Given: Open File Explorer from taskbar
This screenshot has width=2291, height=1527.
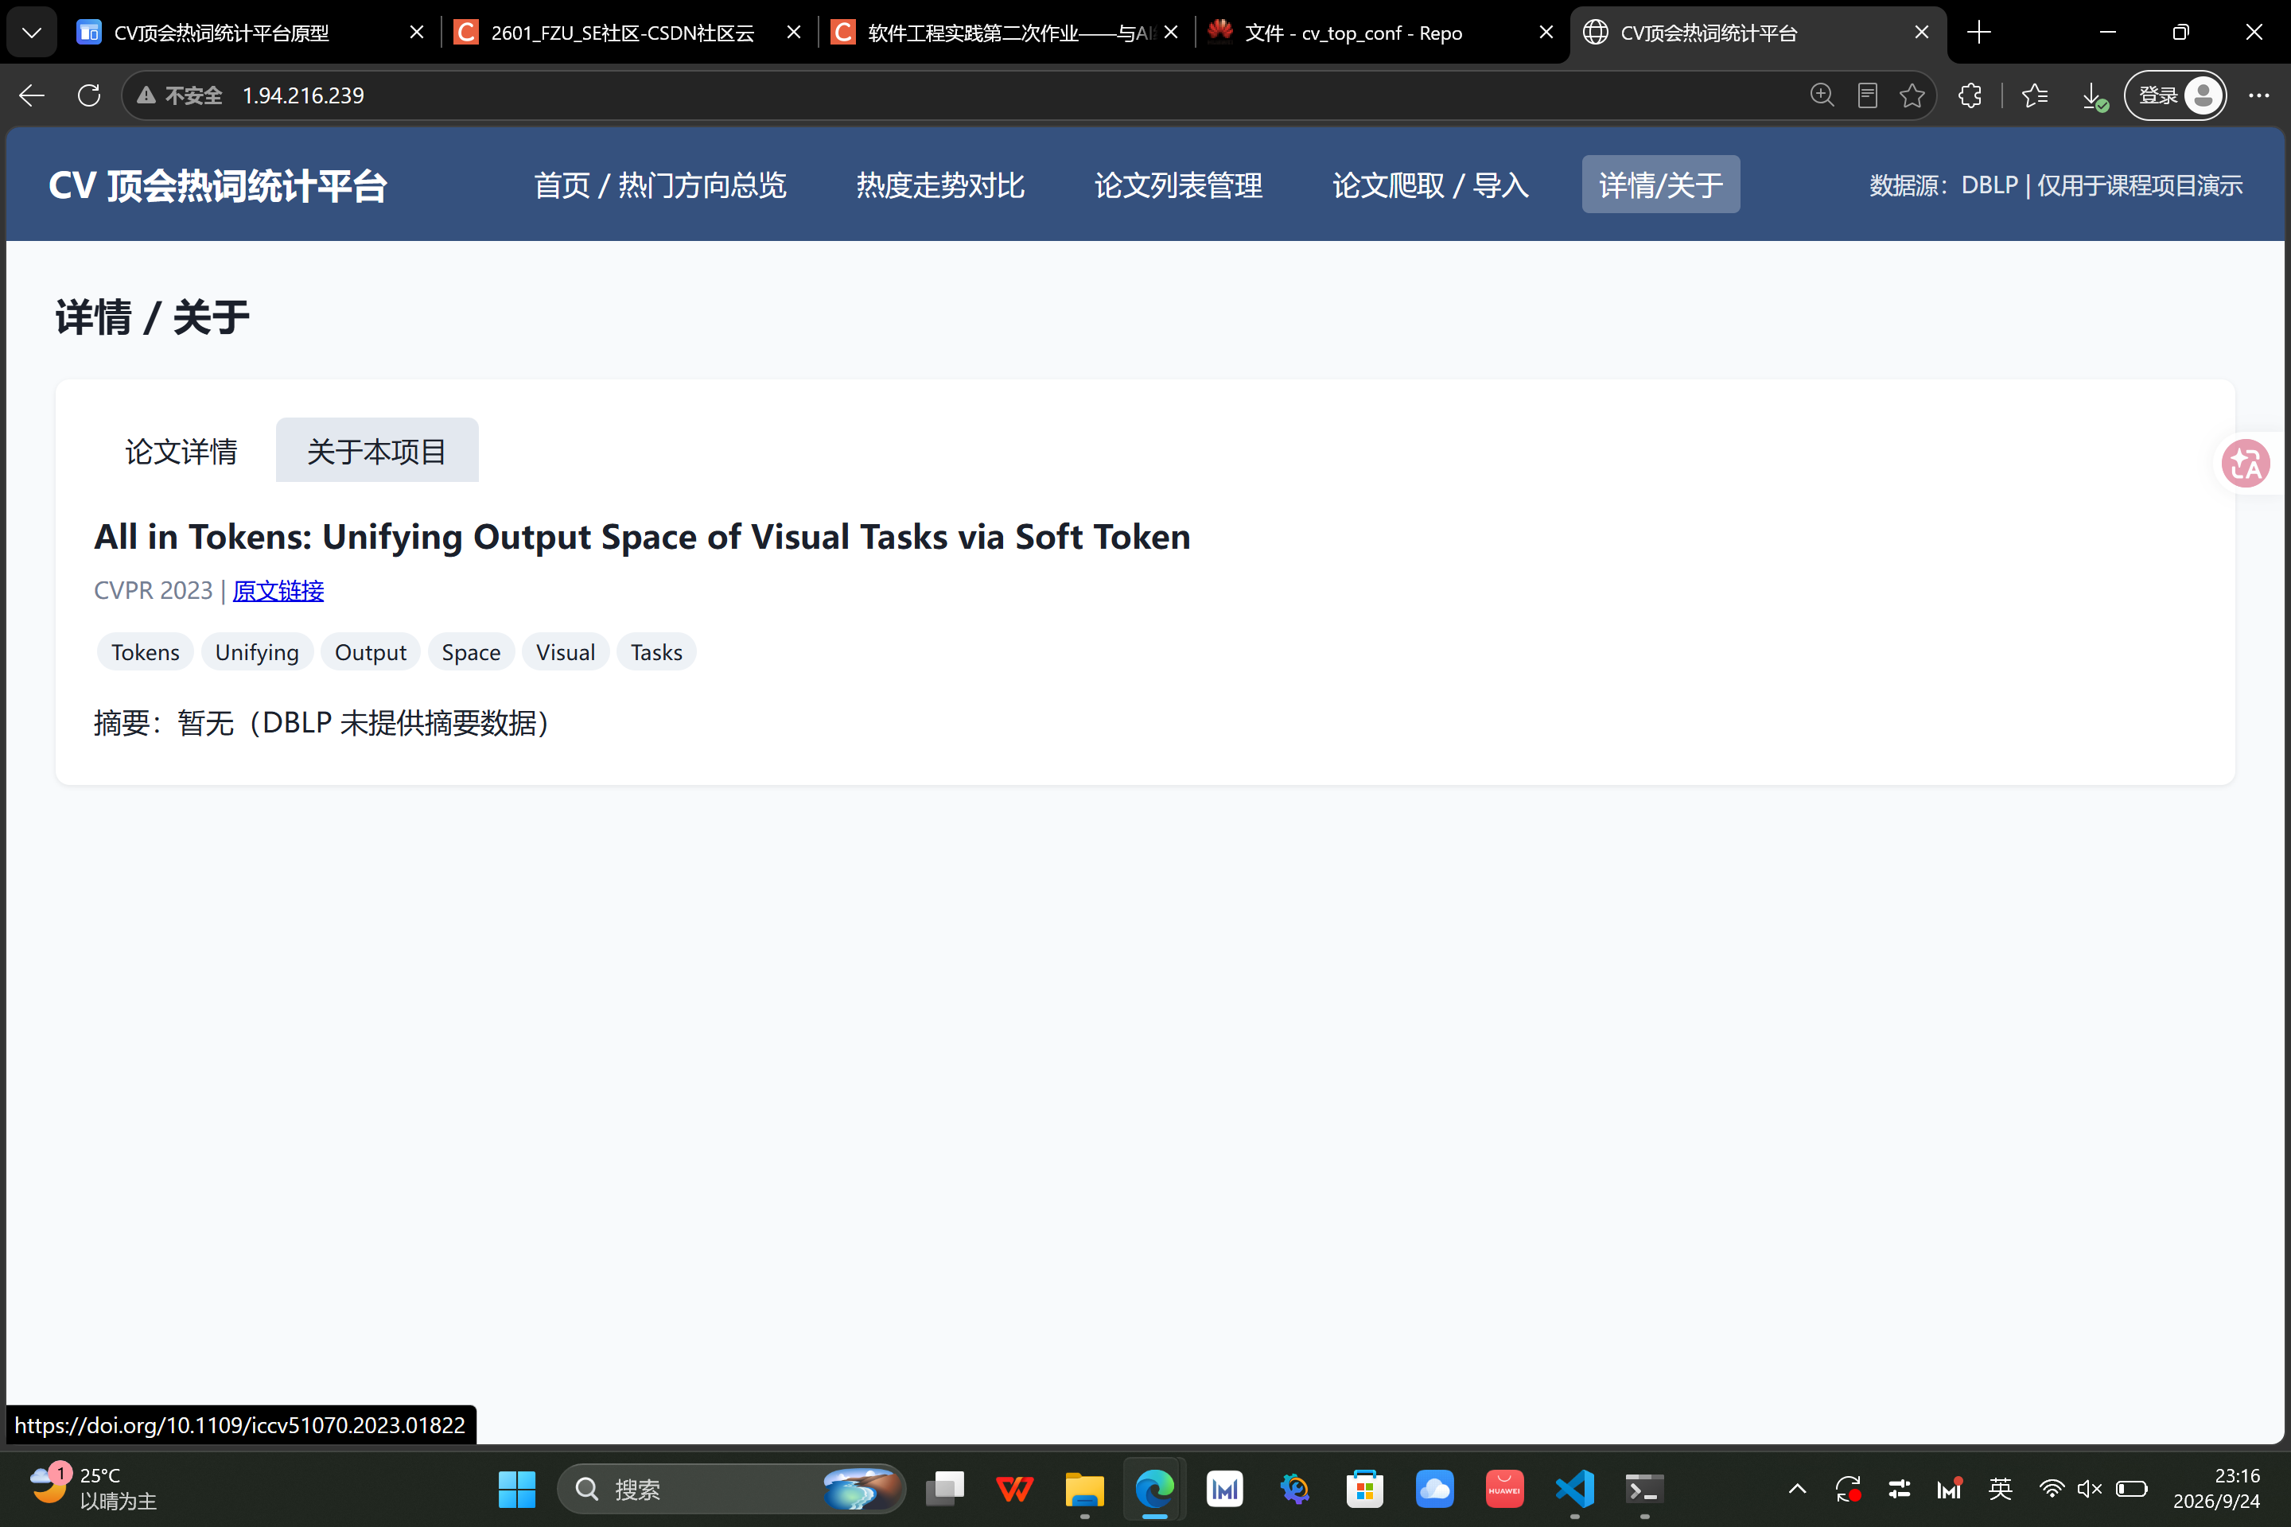Looking at the screenshot, I should click(1084, 1489).
